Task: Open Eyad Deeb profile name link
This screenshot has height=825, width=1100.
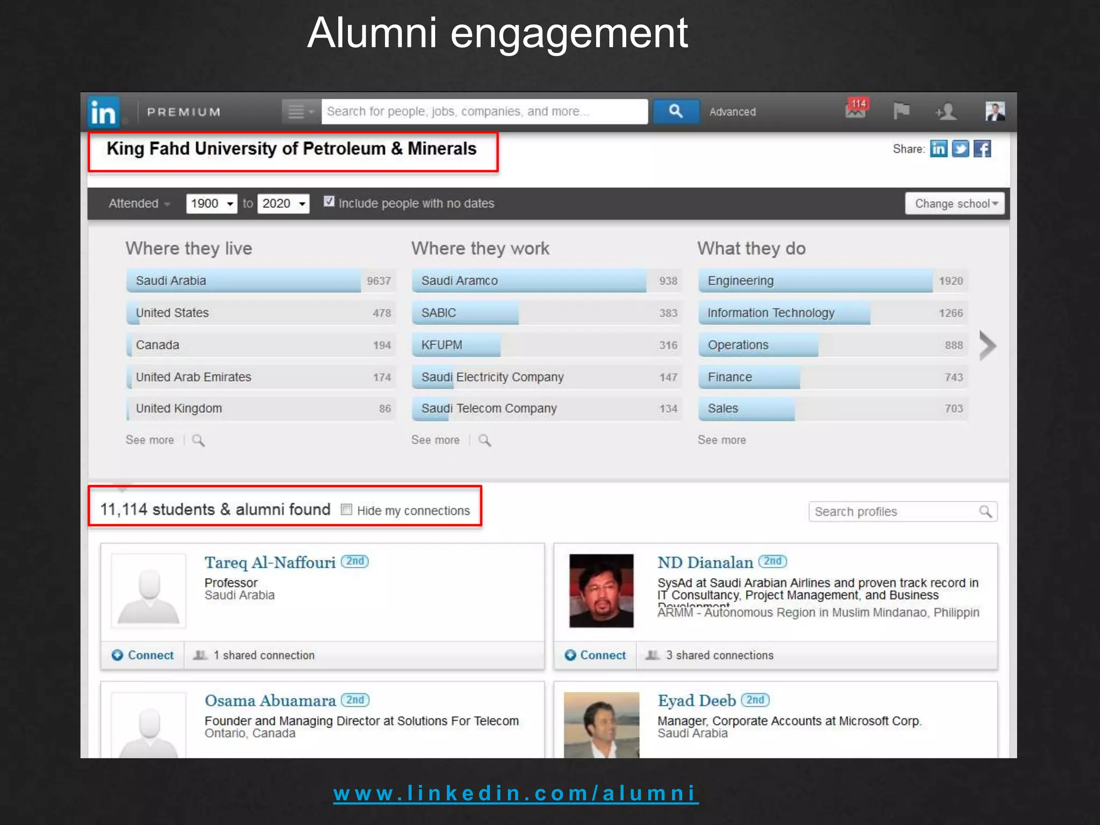Action: click(697, 700)
